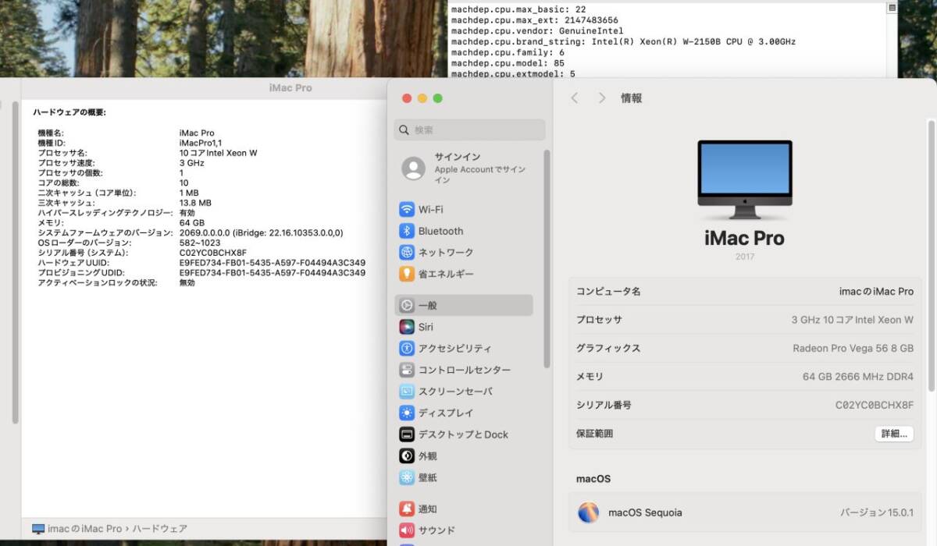The image size is (937, 546).
Task: Click the computer icon in System Information path bar
Action: click(x=38, y=529)
